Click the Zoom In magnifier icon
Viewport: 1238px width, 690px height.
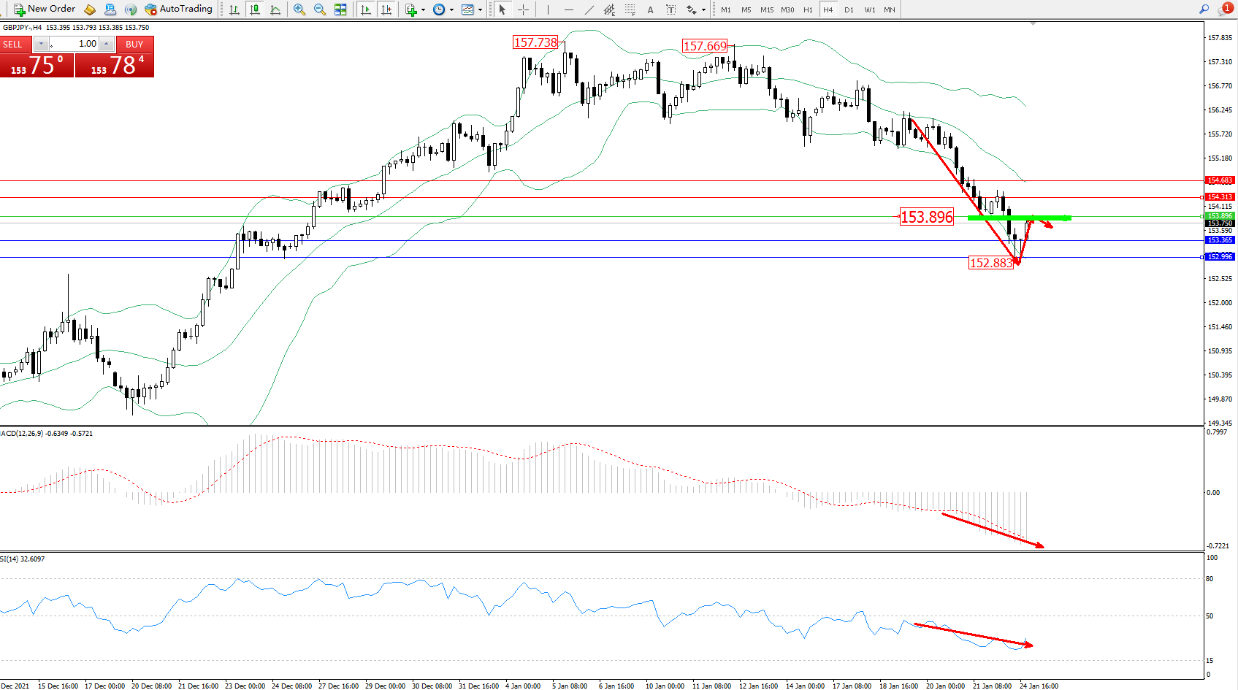[x=299, y=9]
